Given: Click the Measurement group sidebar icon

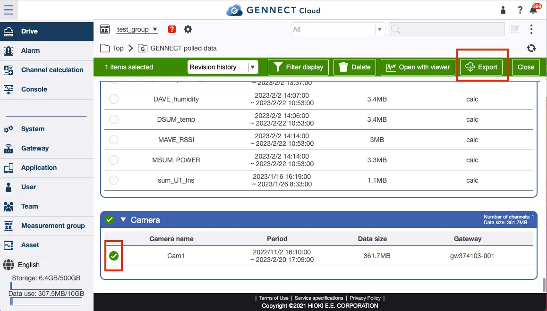Looking at the screenshot, I should pyautogui.click(x=9, y=226).
